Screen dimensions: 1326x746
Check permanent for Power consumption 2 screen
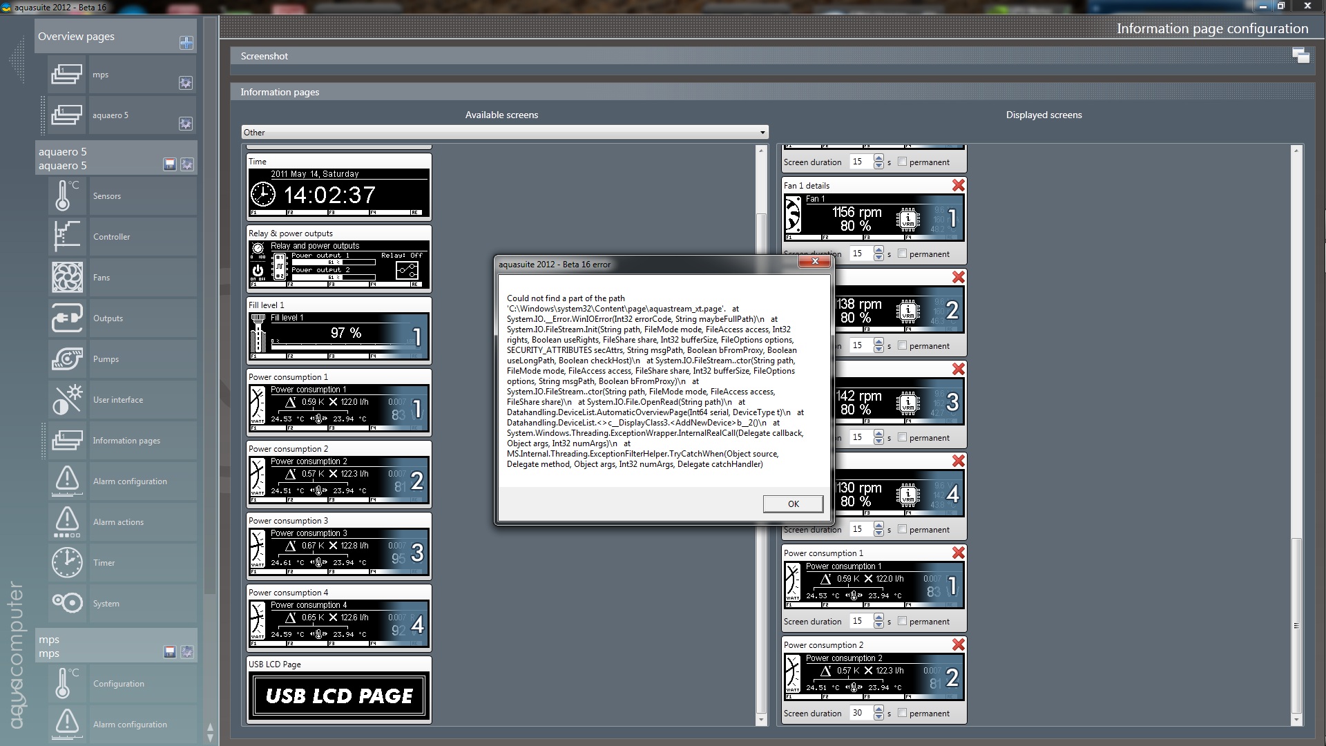pos(902,713)
